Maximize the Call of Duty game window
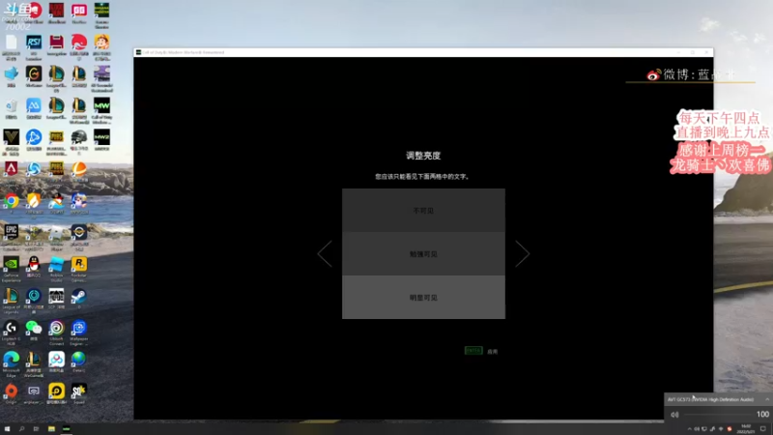773x435 pixels. [693, 52]
